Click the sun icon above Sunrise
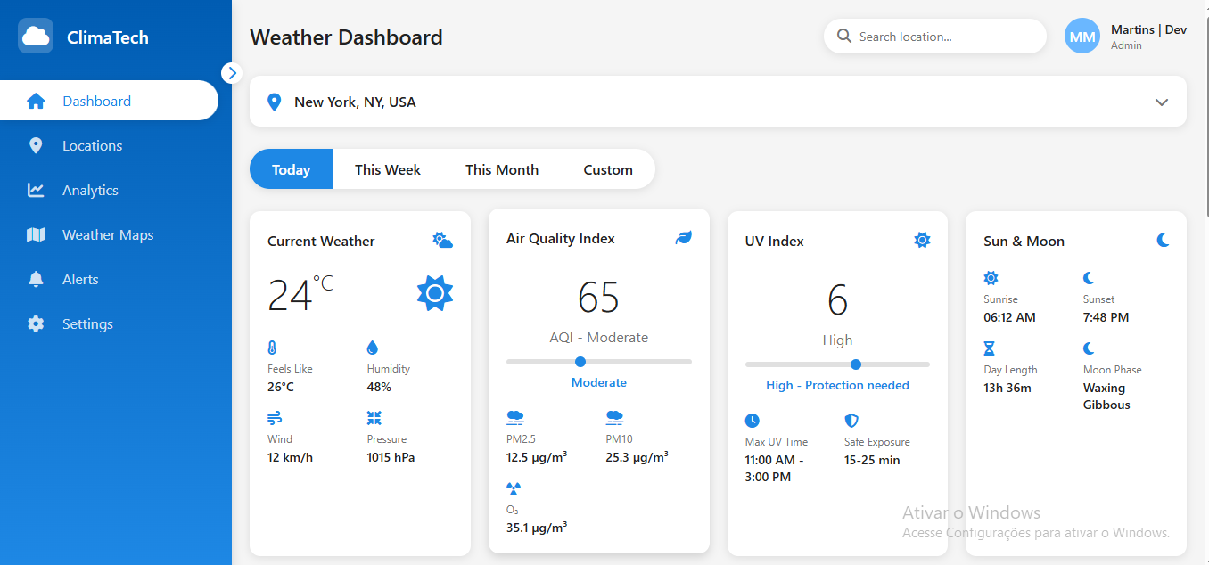Viewport: 1209px width, 565px height. click(x=991, y=278)
